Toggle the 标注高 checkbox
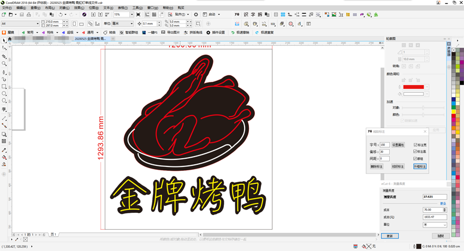This screenshot has height=251, width=464. click(415, 152)
